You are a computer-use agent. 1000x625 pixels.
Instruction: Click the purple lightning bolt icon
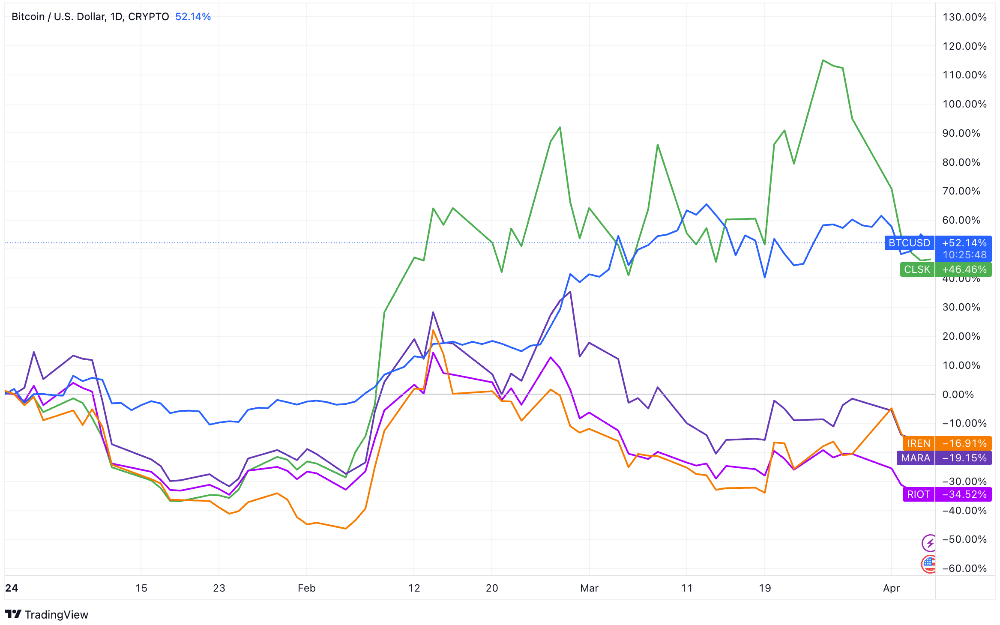coord(929,543)
